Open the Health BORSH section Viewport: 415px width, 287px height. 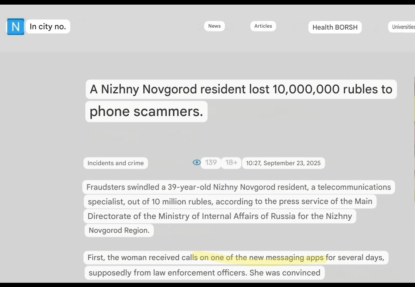click(x=335, y=27)
